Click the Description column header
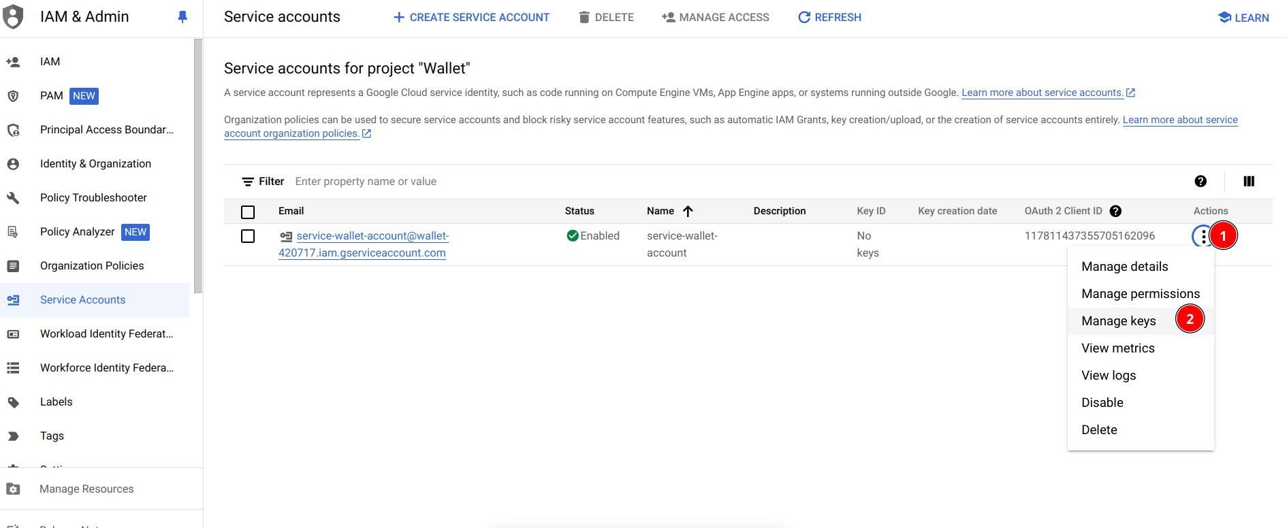The width and height of the screenshot is (1287, 528). tap(780, 211)
